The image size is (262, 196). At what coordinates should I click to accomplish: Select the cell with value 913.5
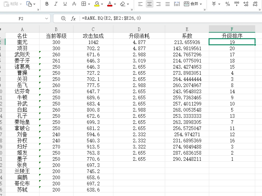93,147
